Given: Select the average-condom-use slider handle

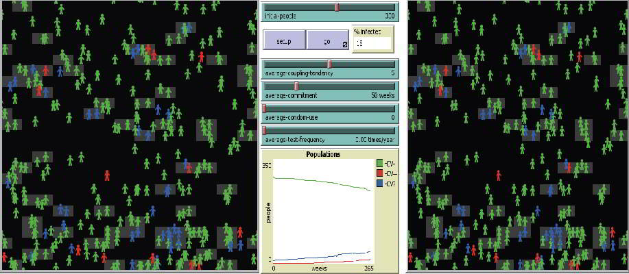Looking at the screenshot, I should (x=265, y=109).
